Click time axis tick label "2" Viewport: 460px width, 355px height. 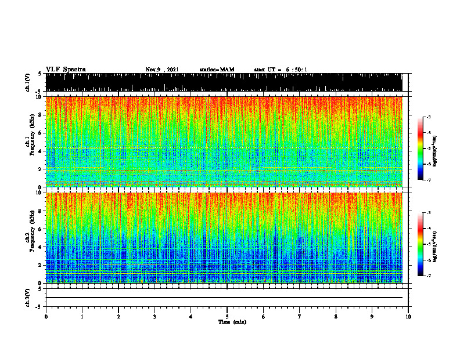[118, 317]
